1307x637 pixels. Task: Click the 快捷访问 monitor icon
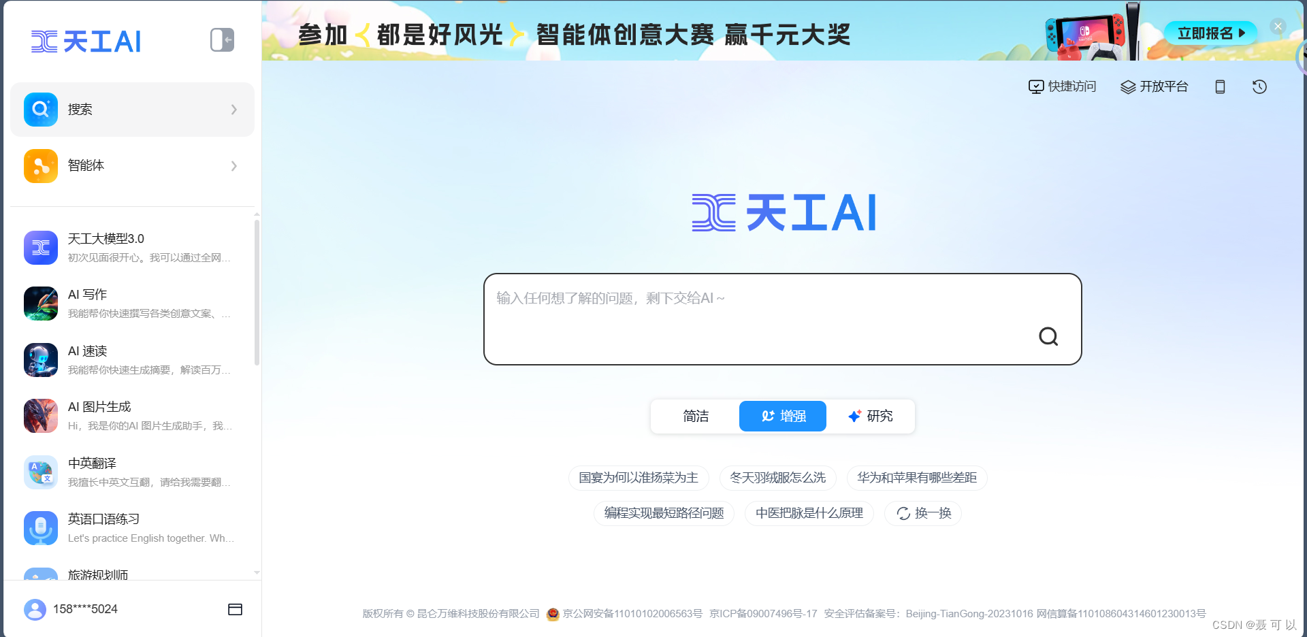pos(1036,86)
